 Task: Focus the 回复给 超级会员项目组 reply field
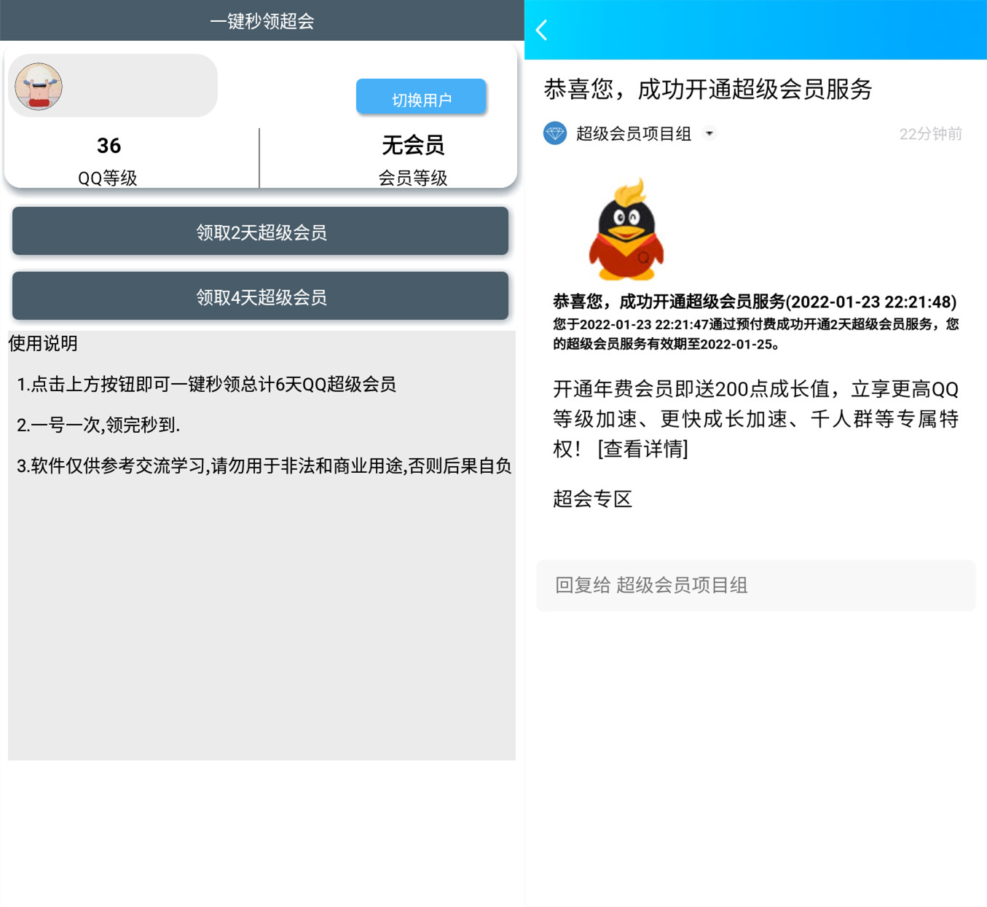[755, 585]
